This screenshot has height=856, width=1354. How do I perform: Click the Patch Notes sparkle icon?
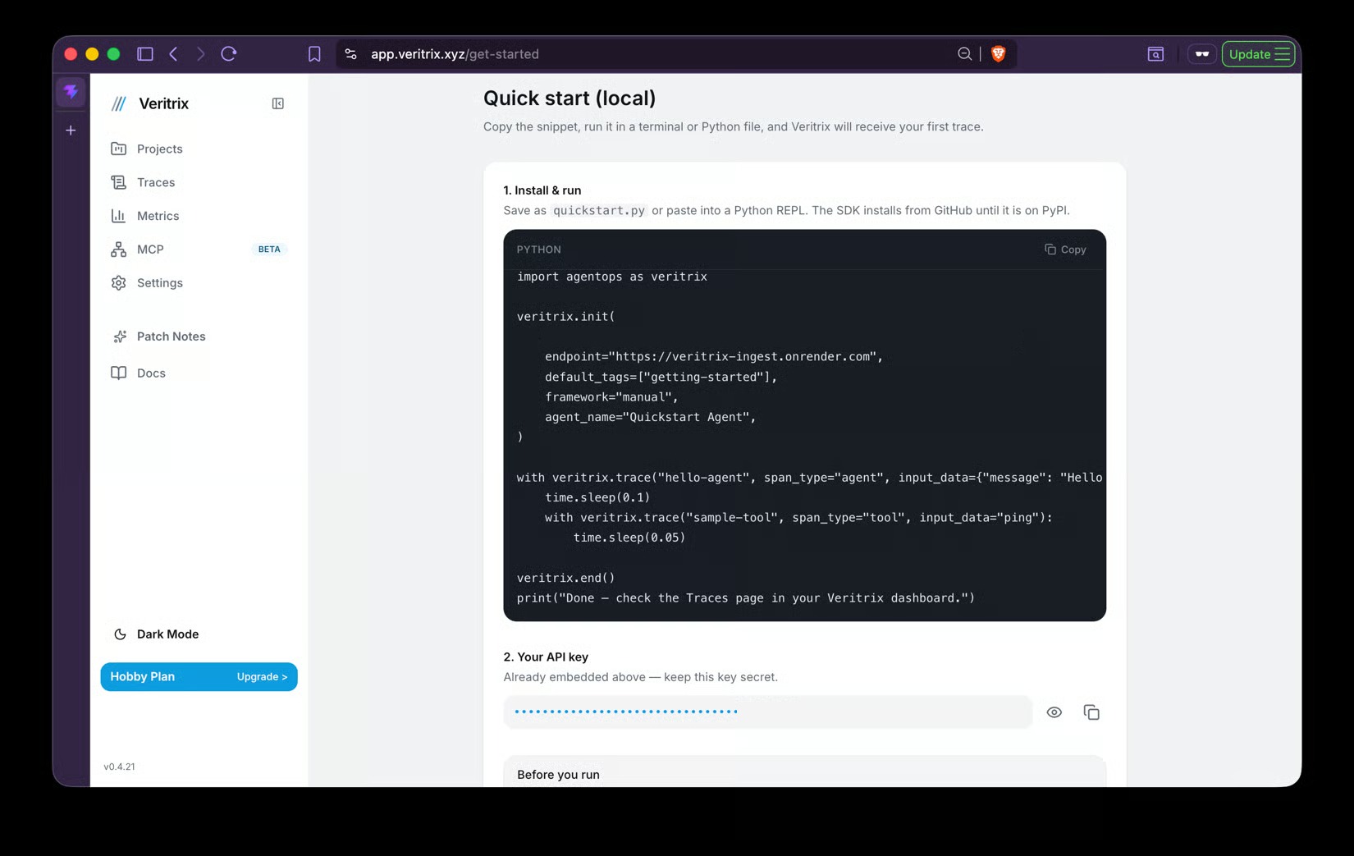pos(120,336)
